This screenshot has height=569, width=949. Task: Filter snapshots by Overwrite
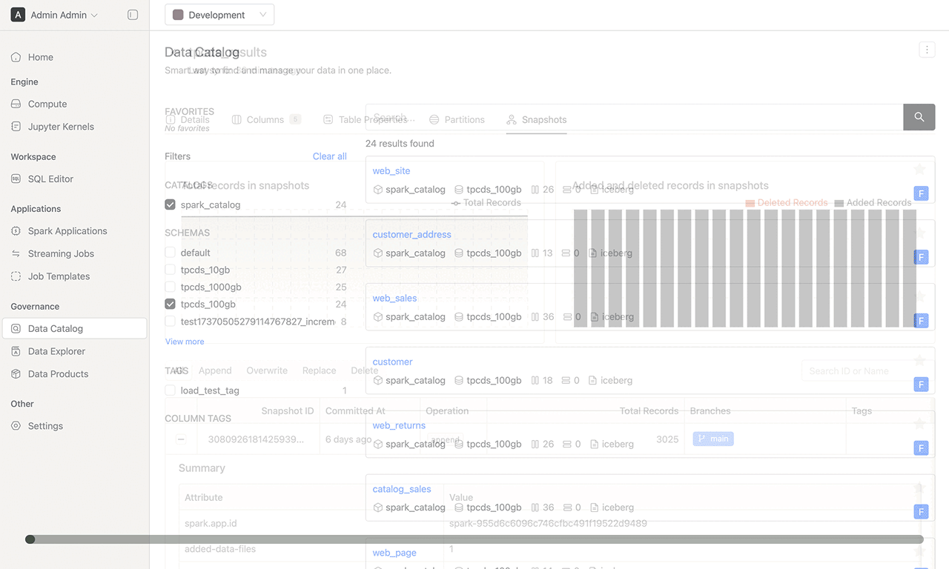267,370
